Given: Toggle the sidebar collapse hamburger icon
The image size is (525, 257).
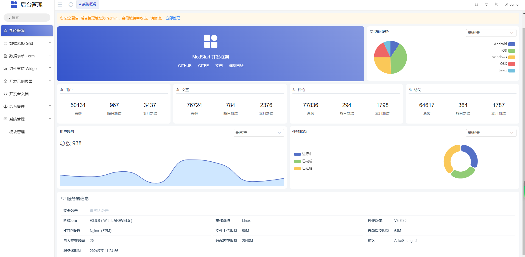Looking at the screenshot, I should pos(60,4).
